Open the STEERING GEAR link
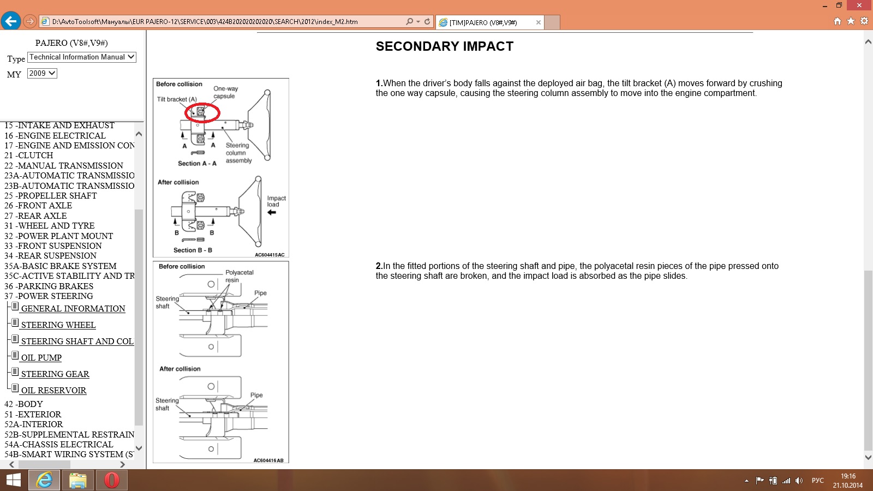873x491 pixels. point(55,374)
